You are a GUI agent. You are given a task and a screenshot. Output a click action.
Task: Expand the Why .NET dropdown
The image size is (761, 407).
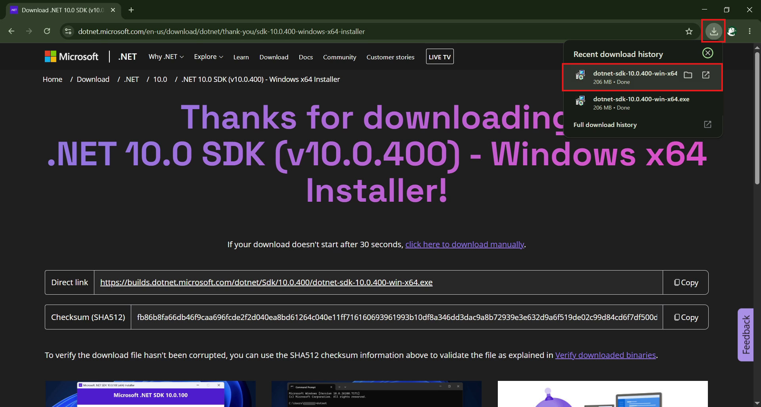click(x=166, y=57)
